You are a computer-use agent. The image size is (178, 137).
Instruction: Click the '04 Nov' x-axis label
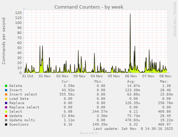97,76
